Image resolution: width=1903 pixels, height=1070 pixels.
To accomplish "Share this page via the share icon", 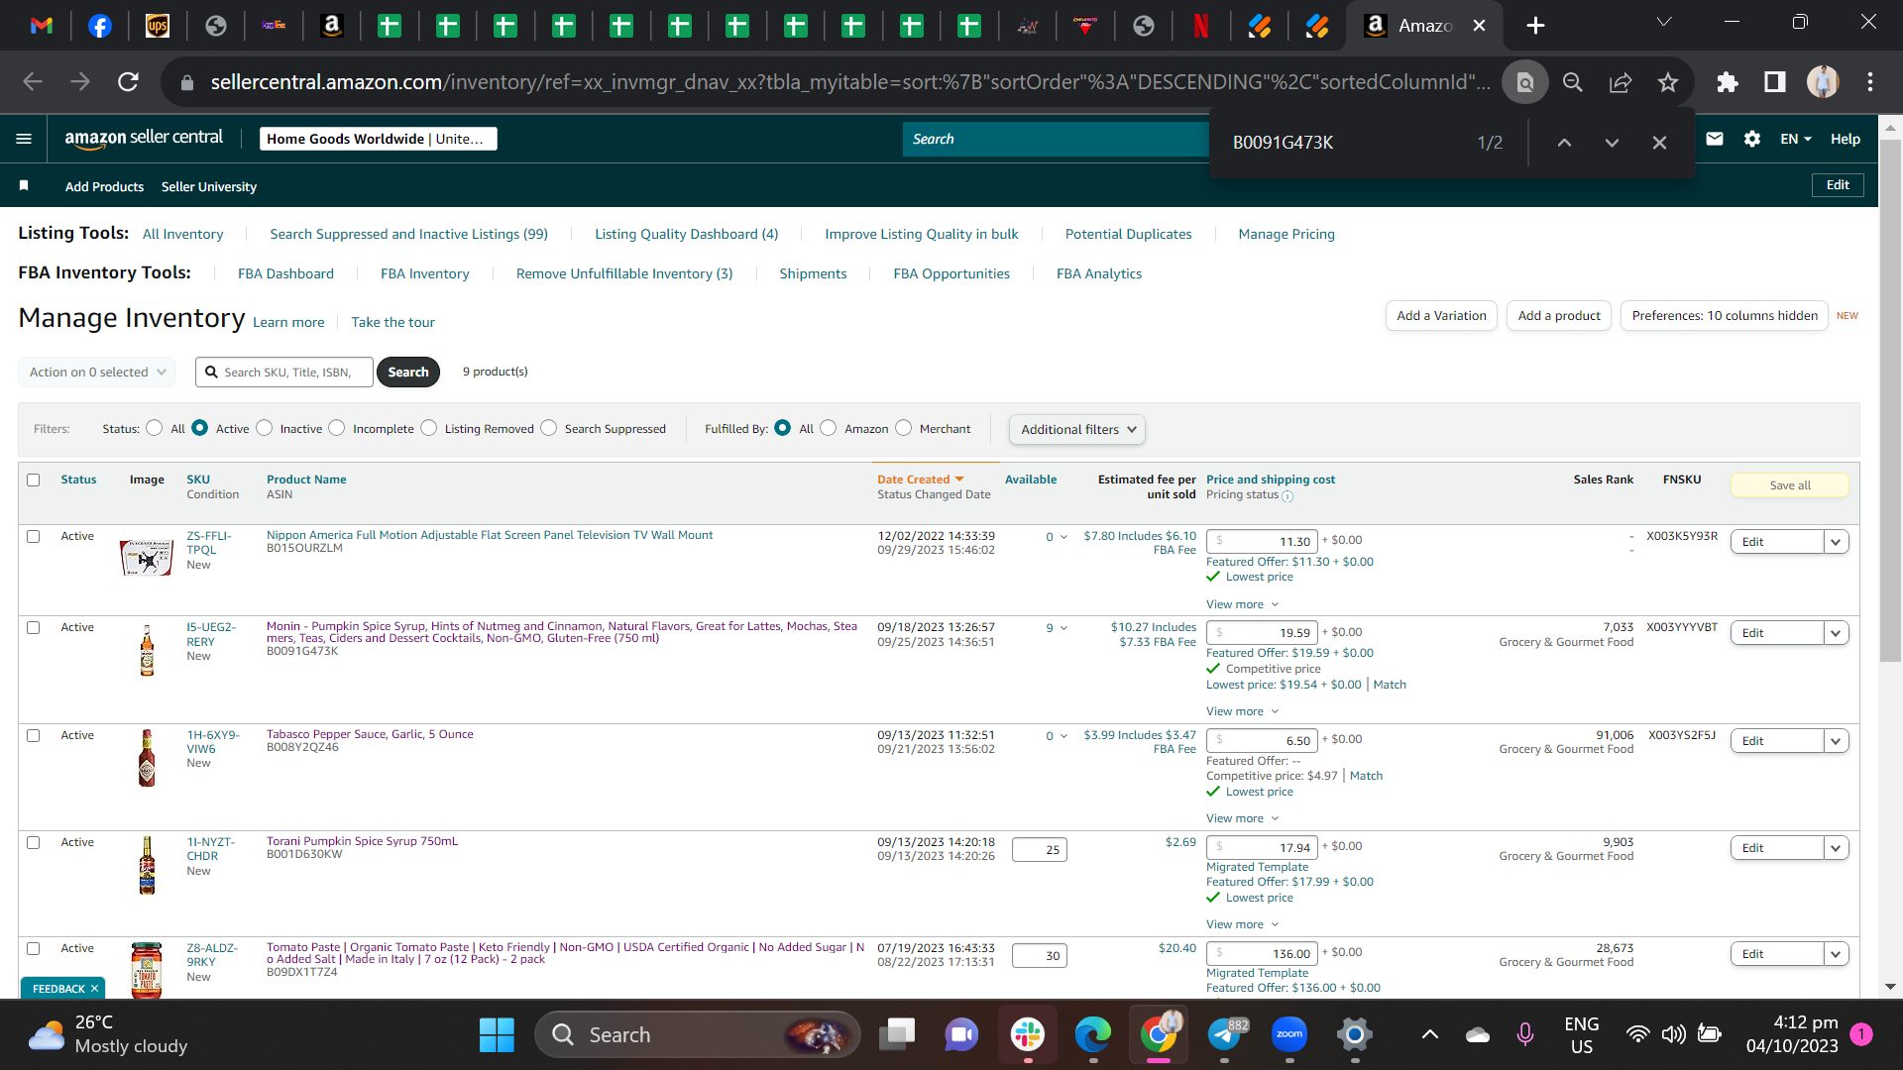I will (1621, 82).
